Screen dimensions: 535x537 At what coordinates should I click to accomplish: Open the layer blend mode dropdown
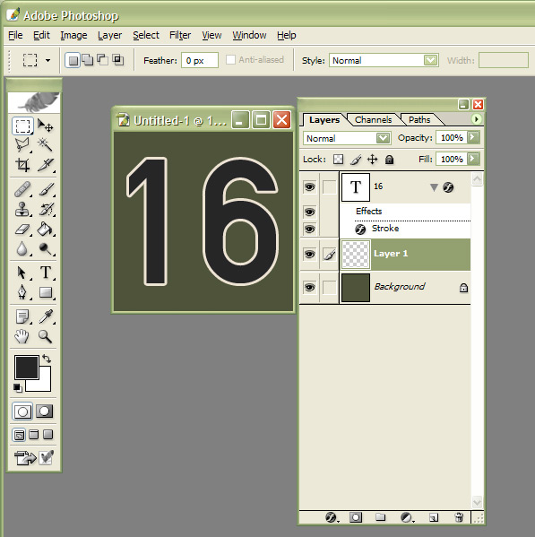[347, 138]
